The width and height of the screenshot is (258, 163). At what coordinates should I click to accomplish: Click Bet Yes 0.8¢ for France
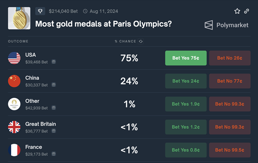(186, 150)
